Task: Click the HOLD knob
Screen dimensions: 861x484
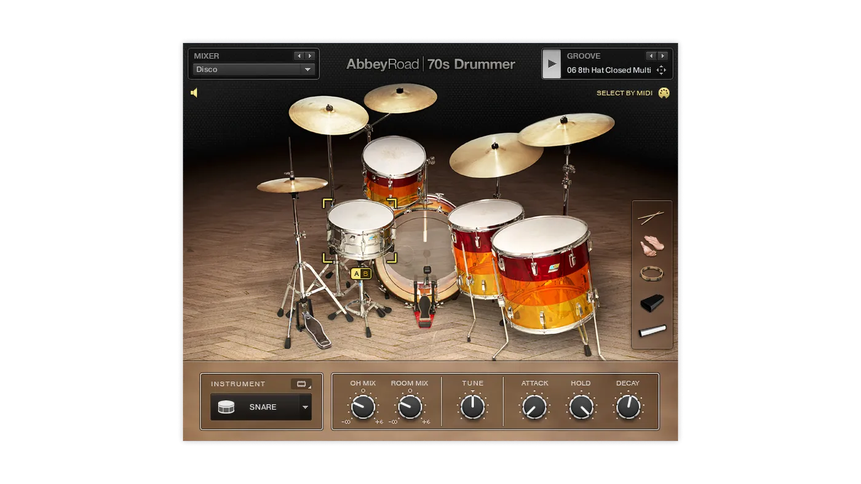Action: [x=581, y=407]
